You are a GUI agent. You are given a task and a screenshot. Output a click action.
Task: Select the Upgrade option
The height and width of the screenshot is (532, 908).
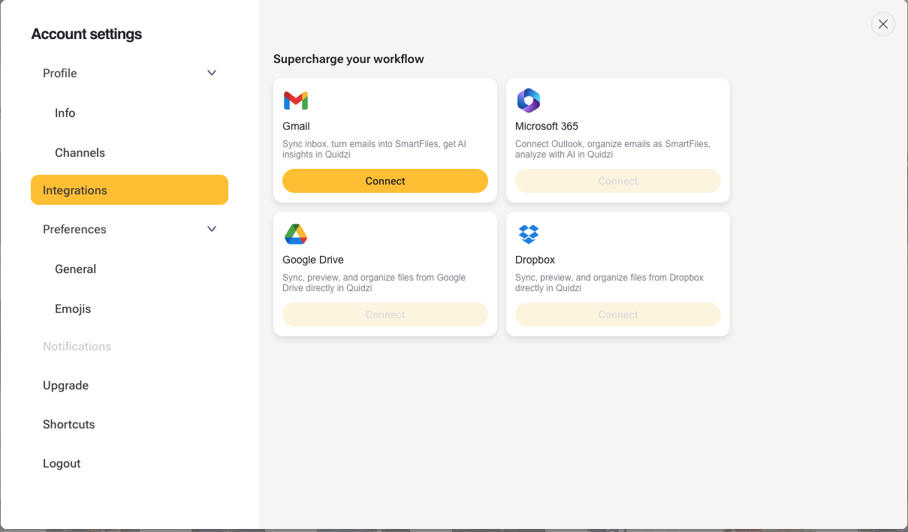66,385
